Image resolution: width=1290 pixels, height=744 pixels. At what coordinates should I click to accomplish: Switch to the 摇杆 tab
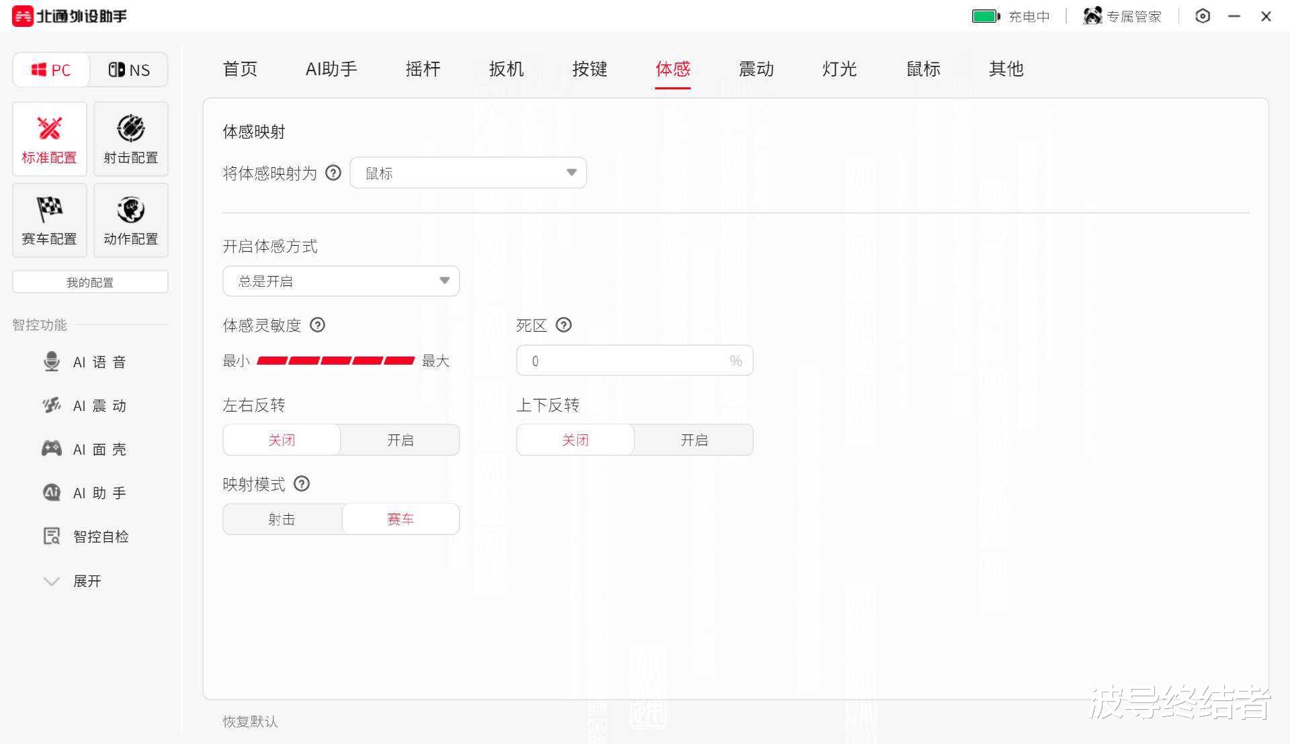(x=423, y=69)
